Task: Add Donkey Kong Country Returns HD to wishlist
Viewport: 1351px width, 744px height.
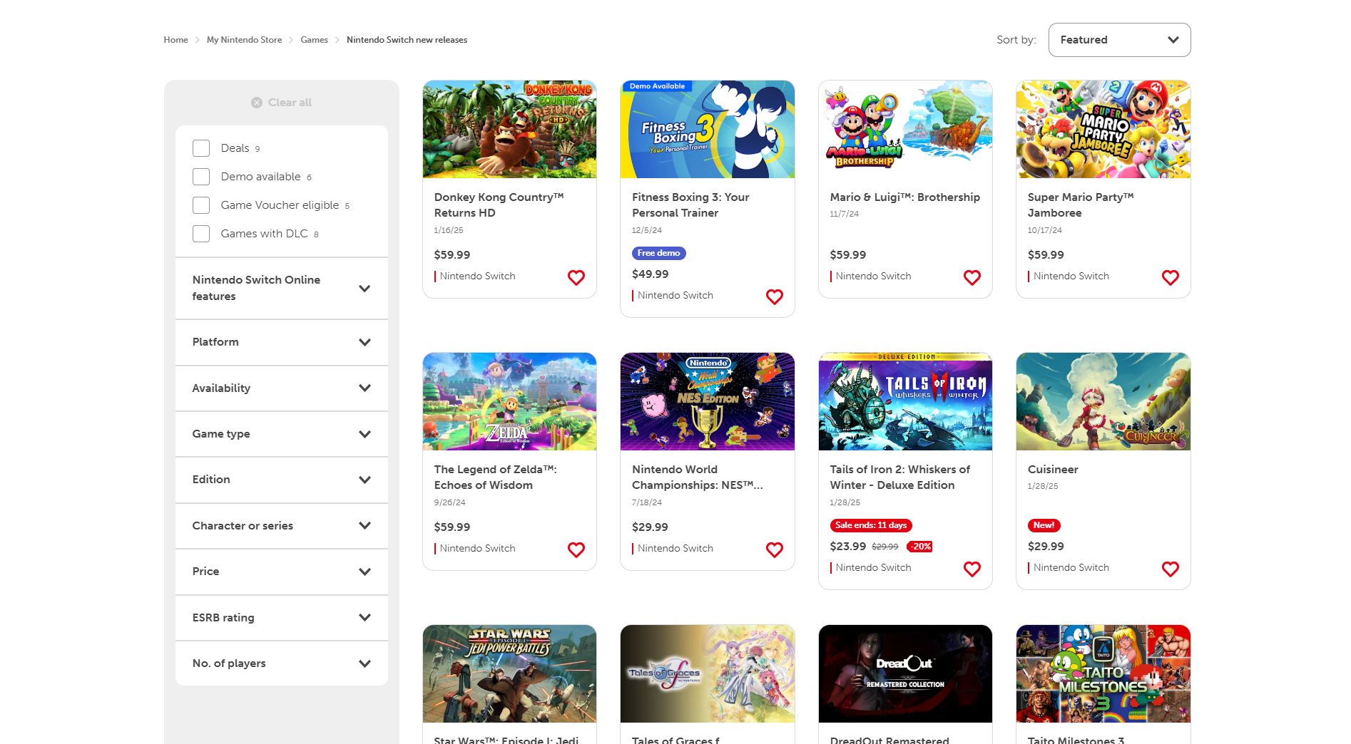Action: click(x=576, y=278)
